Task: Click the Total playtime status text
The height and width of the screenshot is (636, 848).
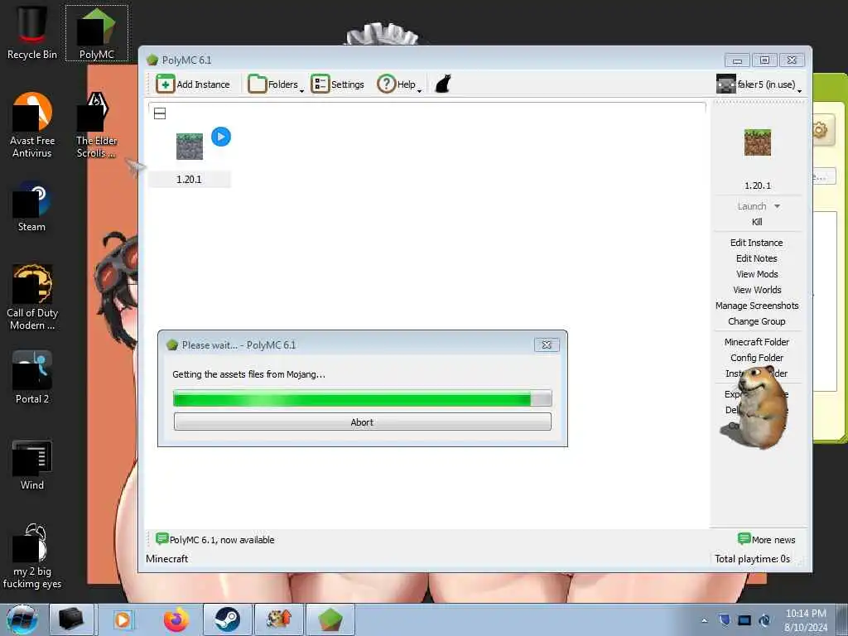Action: [752, 559]
